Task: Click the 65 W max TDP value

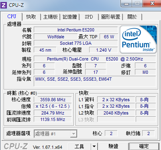Action: coord(109,37)
